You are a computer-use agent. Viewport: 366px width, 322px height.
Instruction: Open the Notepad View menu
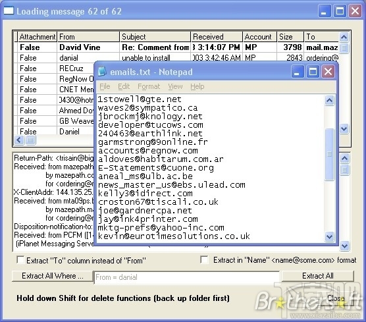[175, 86]
